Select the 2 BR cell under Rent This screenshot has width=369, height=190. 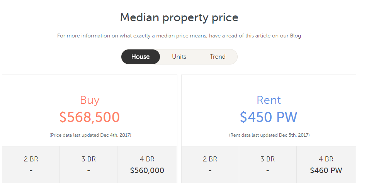[x=210, y=165]
